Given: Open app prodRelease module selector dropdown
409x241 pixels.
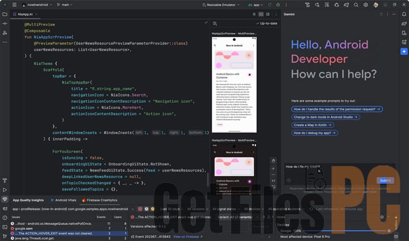Looking at the screenshot, I should 73,209.
